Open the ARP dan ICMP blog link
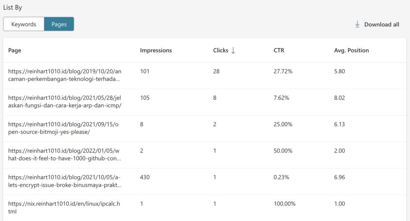Image resolution: width=410 pixels, height=221 pixels. 64,102
